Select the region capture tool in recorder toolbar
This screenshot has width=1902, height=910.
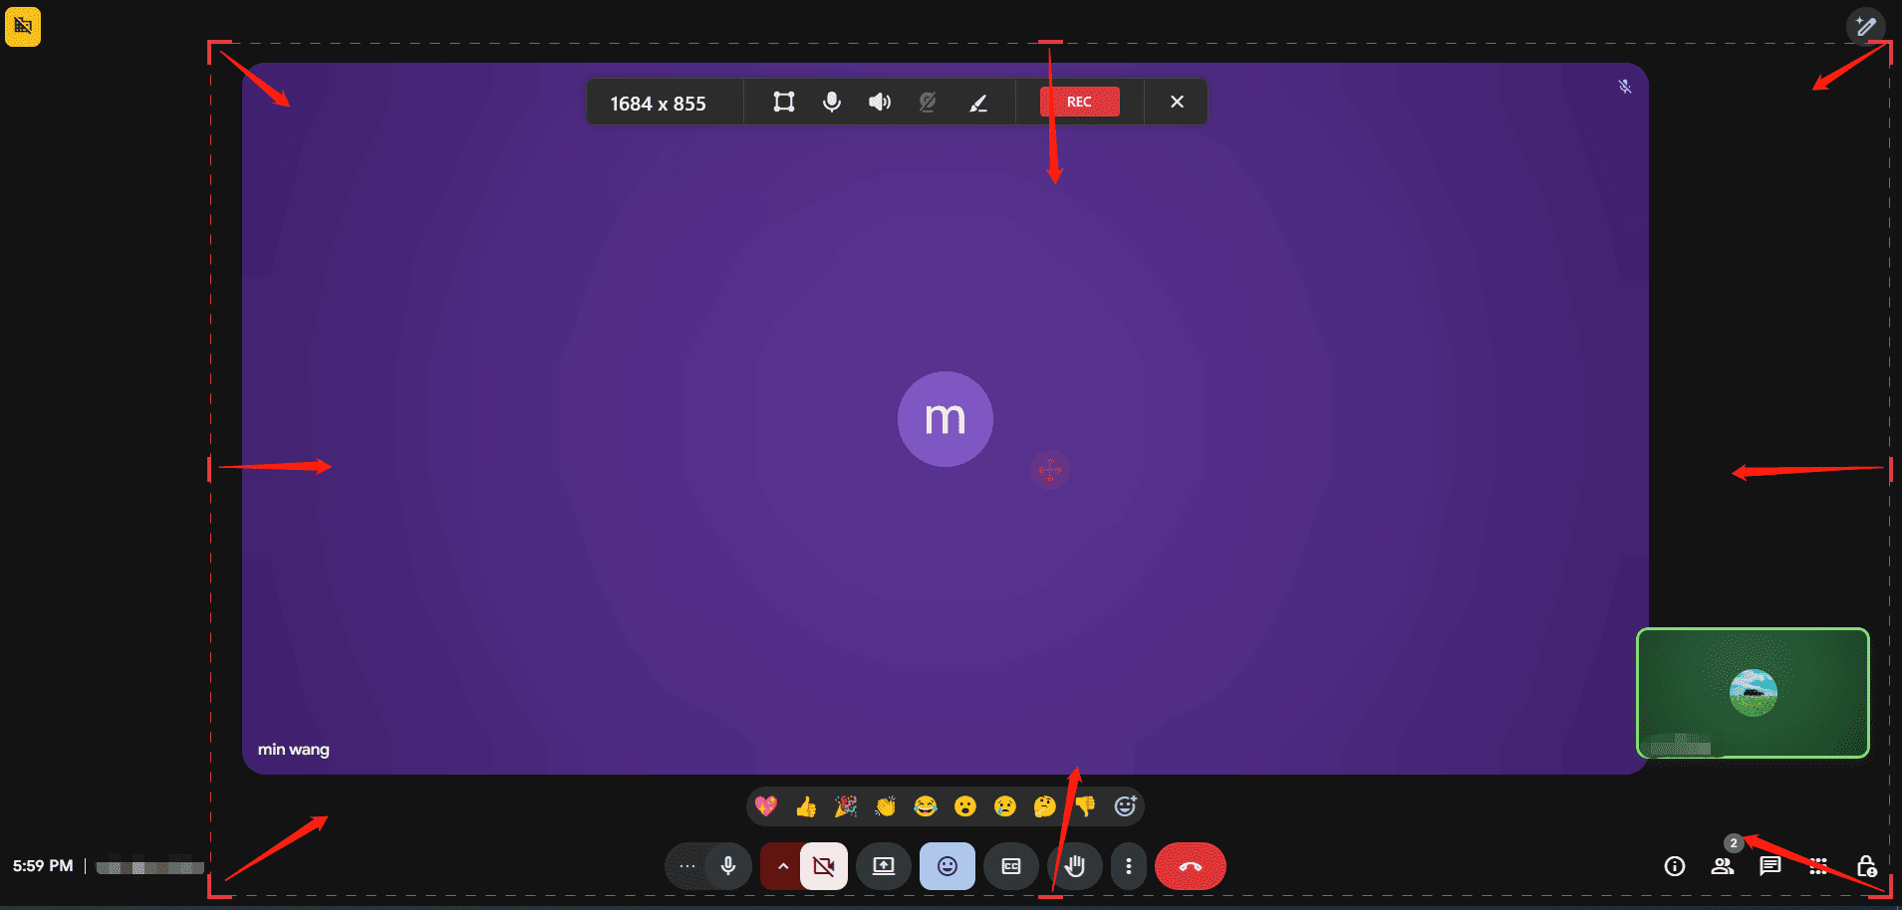pos(783,101)
